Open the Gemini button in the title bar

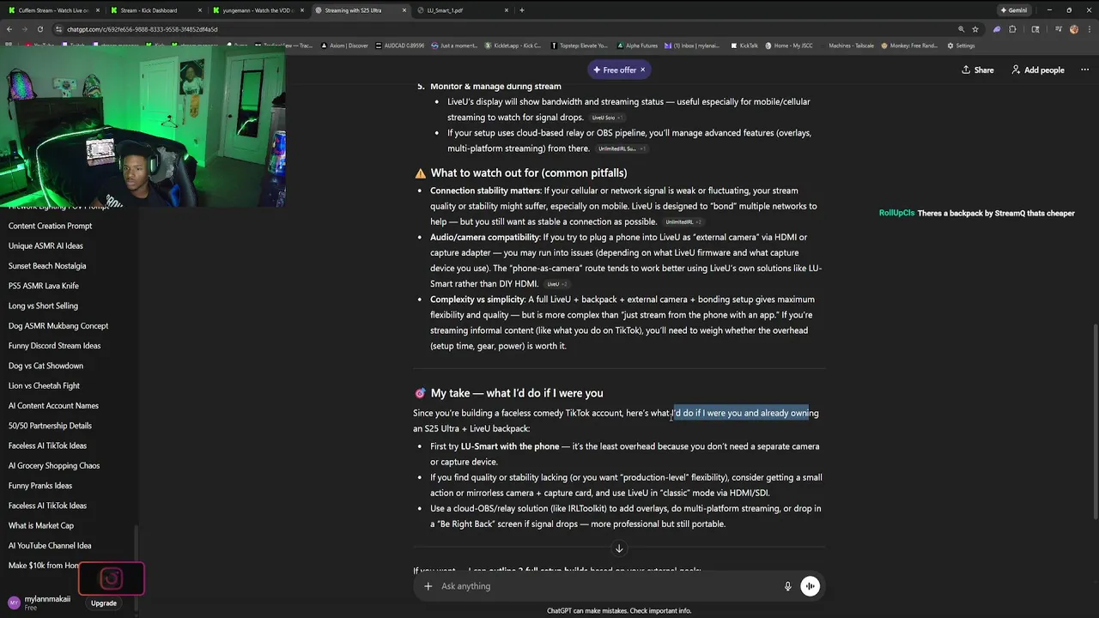[1014, 10]
